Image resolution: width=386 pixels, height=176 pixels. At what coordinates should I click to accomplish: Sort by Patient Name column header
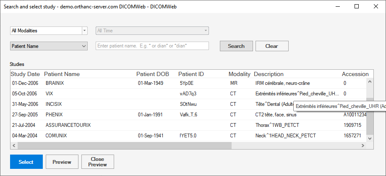click(x=62, y=74)
